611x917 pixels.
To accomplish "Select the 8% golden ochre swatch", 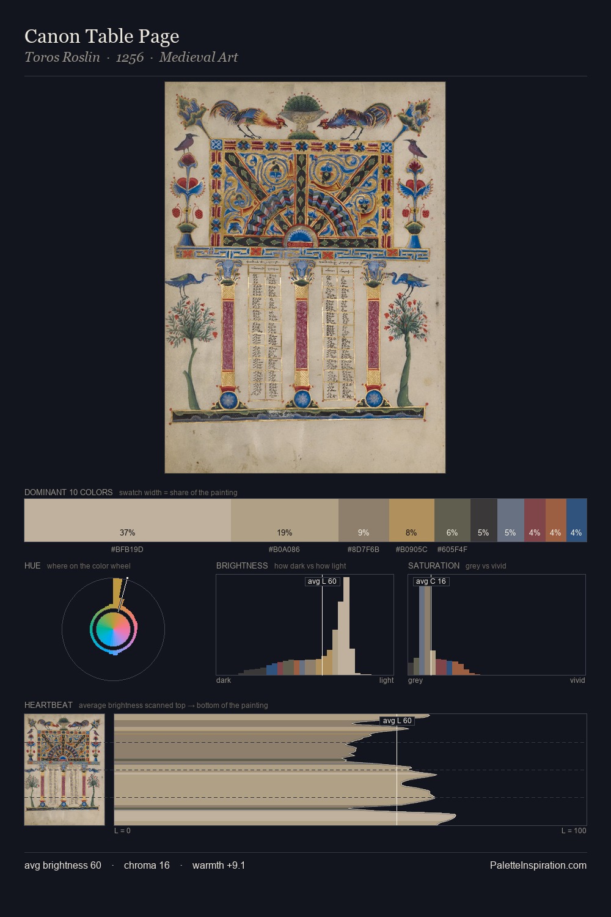I will tap(412, 520).
